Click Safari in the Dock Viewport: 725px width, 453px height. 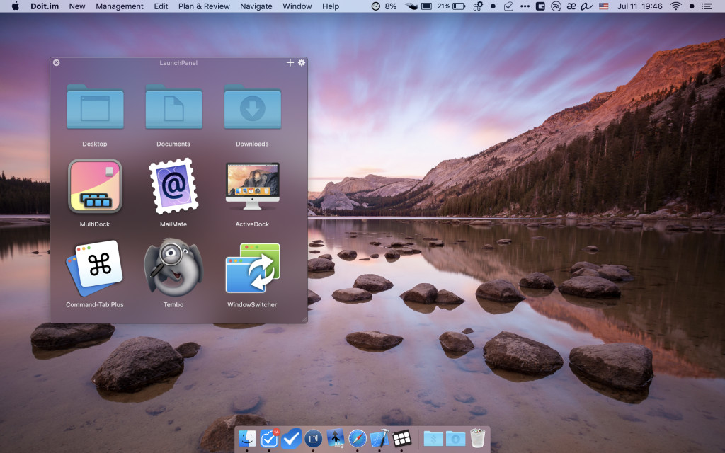(358, 439)
